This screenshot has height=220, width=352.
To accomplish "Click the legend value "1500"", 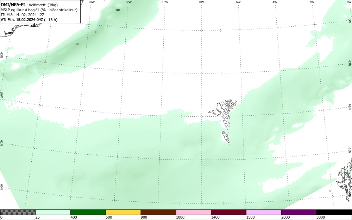I will (250, 217).
